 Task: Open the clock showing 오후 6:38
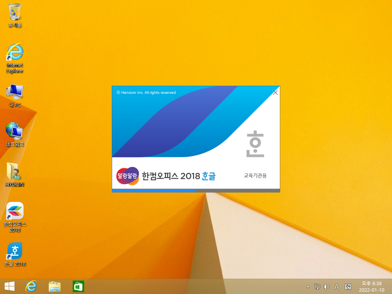(x=371, y=287)
